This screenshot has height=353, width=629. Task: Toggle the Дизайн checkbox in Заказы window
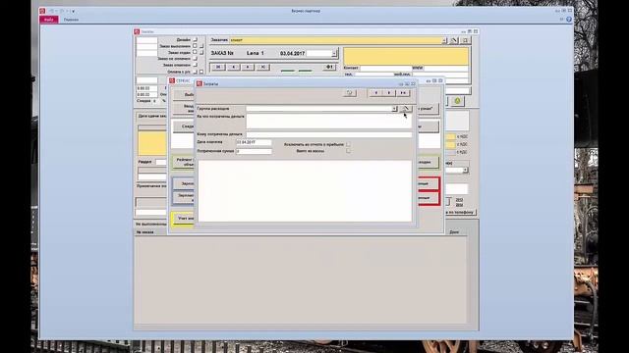tap(195, 39)
